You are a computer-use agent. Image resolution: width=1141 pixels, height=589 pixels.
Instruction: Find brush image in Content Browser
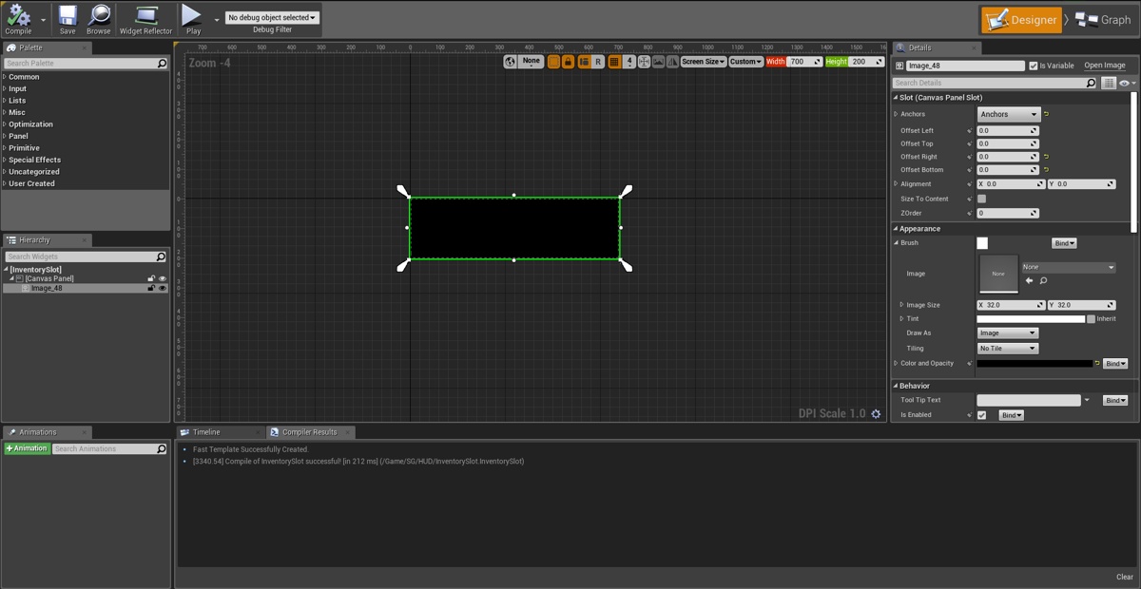[x=1043, y=281]
